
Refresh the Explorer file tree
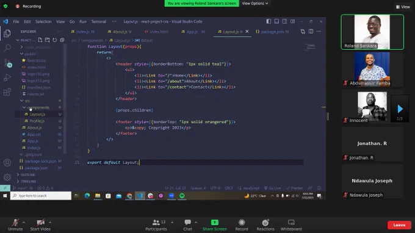55,40
